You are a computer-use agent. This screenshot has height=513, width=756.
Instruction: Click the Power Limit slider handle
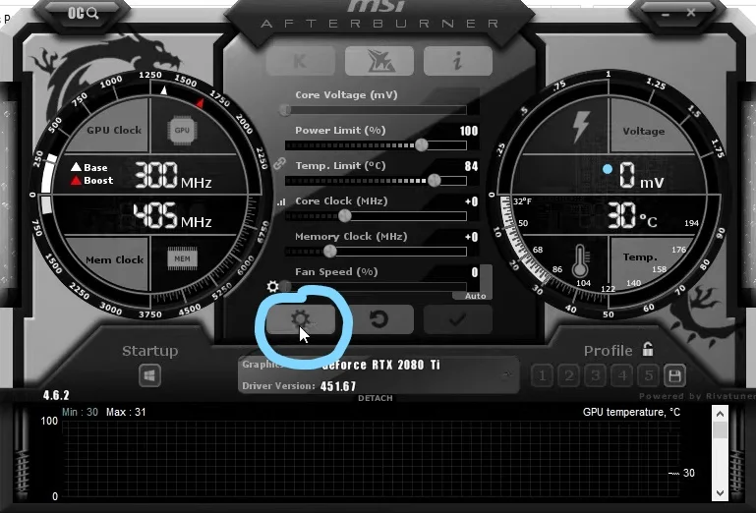tap(422, 144)
